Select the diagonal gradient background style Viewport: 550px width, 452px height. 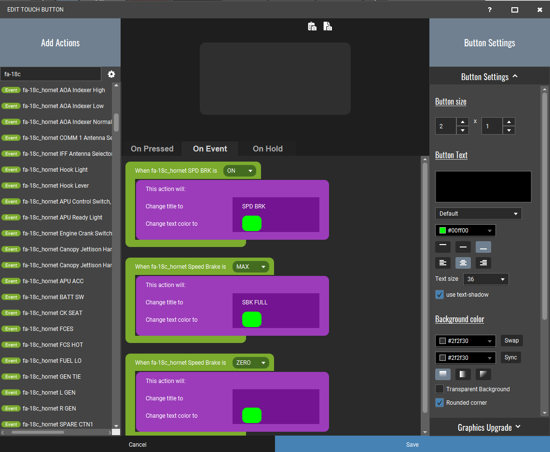click(x=483, y=374)
